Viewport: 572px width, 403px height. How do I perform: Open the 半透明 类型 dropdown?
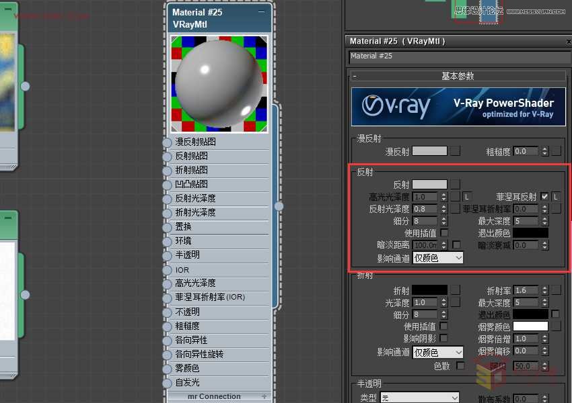coord(419,396)
